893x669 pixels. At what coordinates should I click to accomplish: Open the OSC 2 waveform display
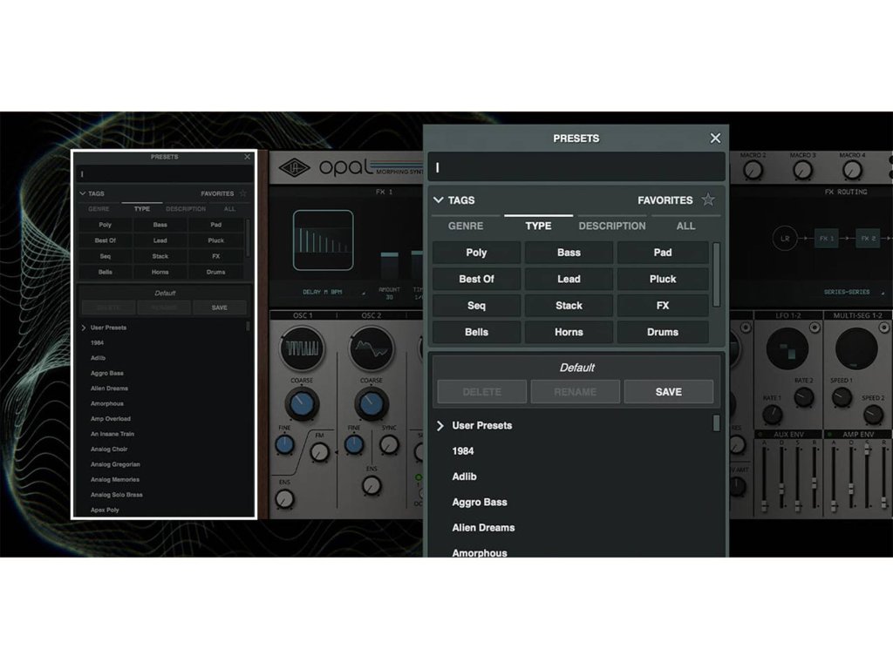pyautogui.click(x=372, y=348)
